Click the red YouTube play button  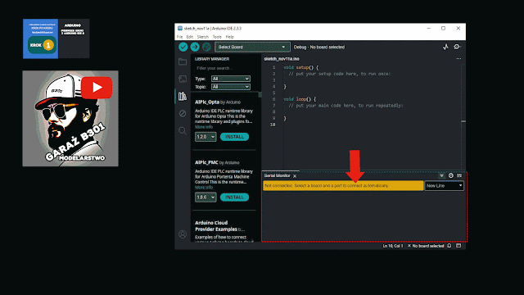(97, 88)
